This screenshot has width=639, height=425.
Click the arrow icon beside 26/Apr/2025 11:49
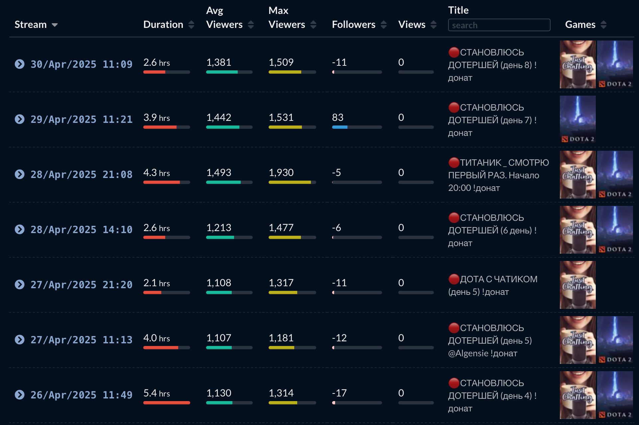point(20,395)
